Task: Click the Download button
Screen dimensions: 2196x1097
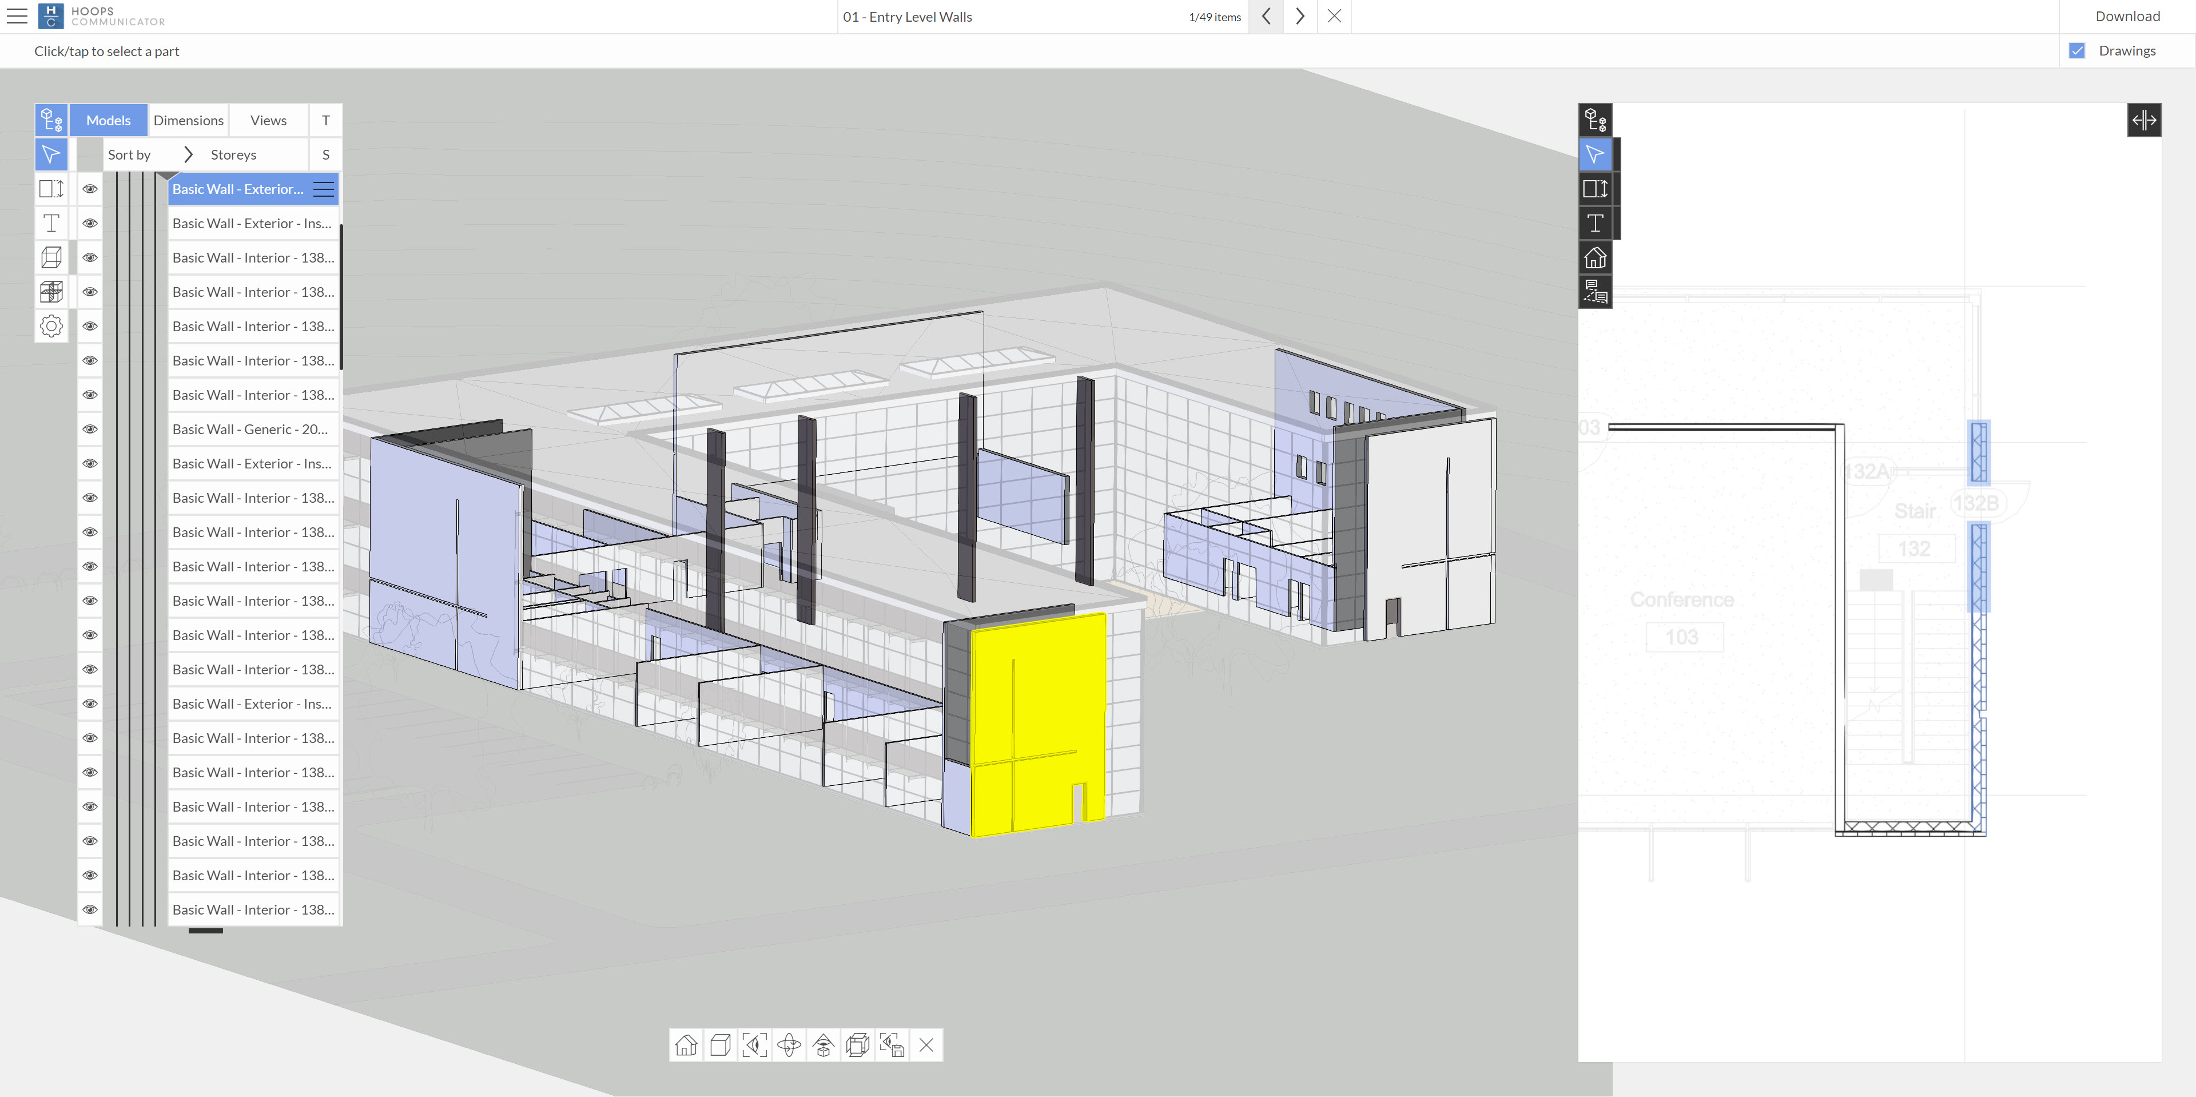Action: click(x=2127, y=16)
